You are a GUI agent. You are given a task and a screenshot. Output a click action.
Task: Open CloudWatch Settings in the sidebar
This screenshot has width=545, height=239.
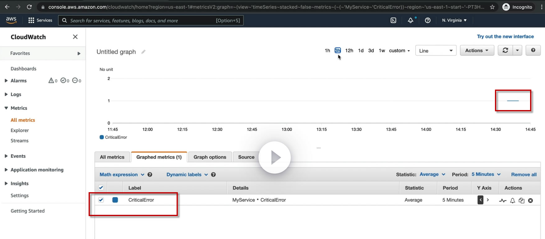point(20,196)
